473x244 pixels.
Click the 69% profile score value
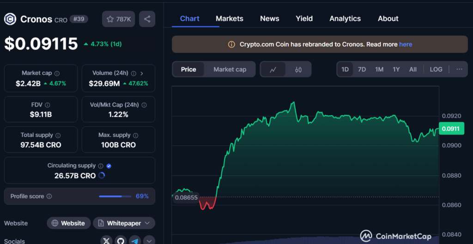coord(142,196)
